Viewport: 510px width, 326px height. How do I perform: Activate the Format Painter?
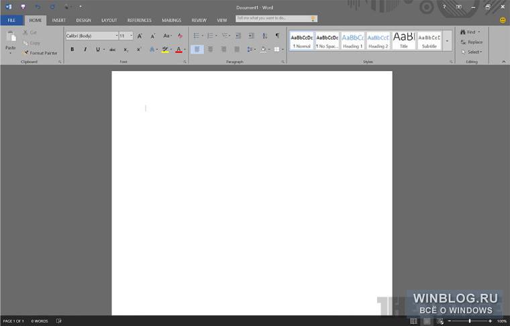click(x=40, y=52)
